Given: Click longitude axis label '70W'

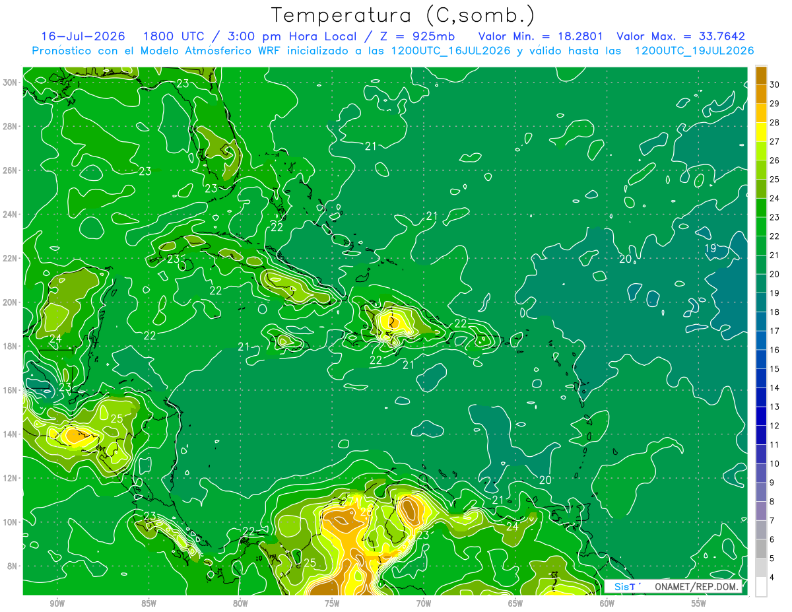Looking at the screenshot, I should point(424,603).
